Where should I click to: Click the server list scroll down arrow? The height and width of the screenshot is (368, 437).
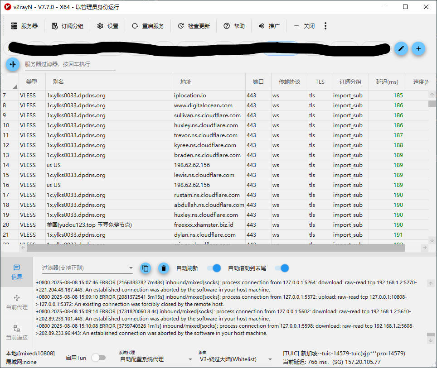click(432, 240)
